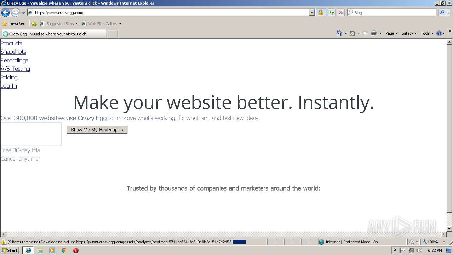Open the Pricing link

9,77
